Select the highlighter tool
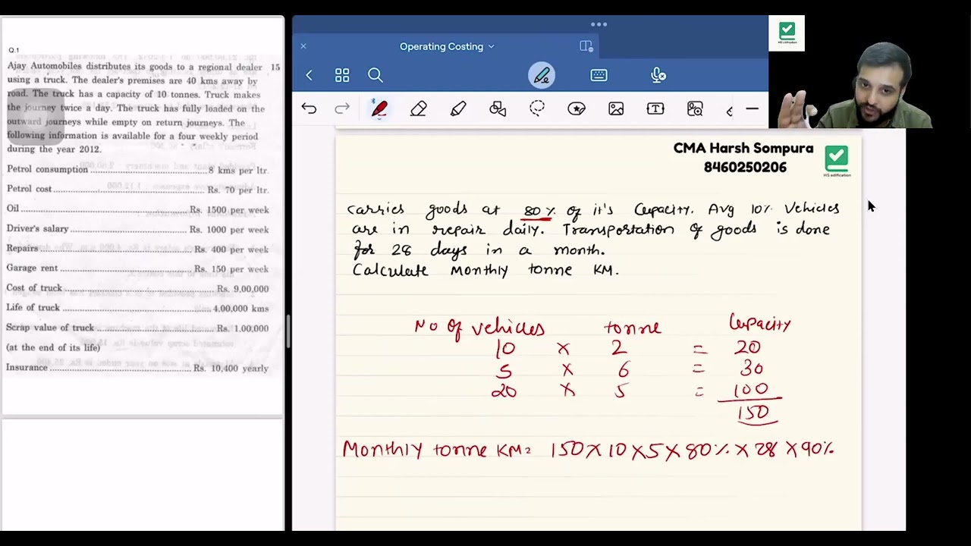Image resolution: width=971 pixels, height=546 pixels. click(x=458, y=109)
